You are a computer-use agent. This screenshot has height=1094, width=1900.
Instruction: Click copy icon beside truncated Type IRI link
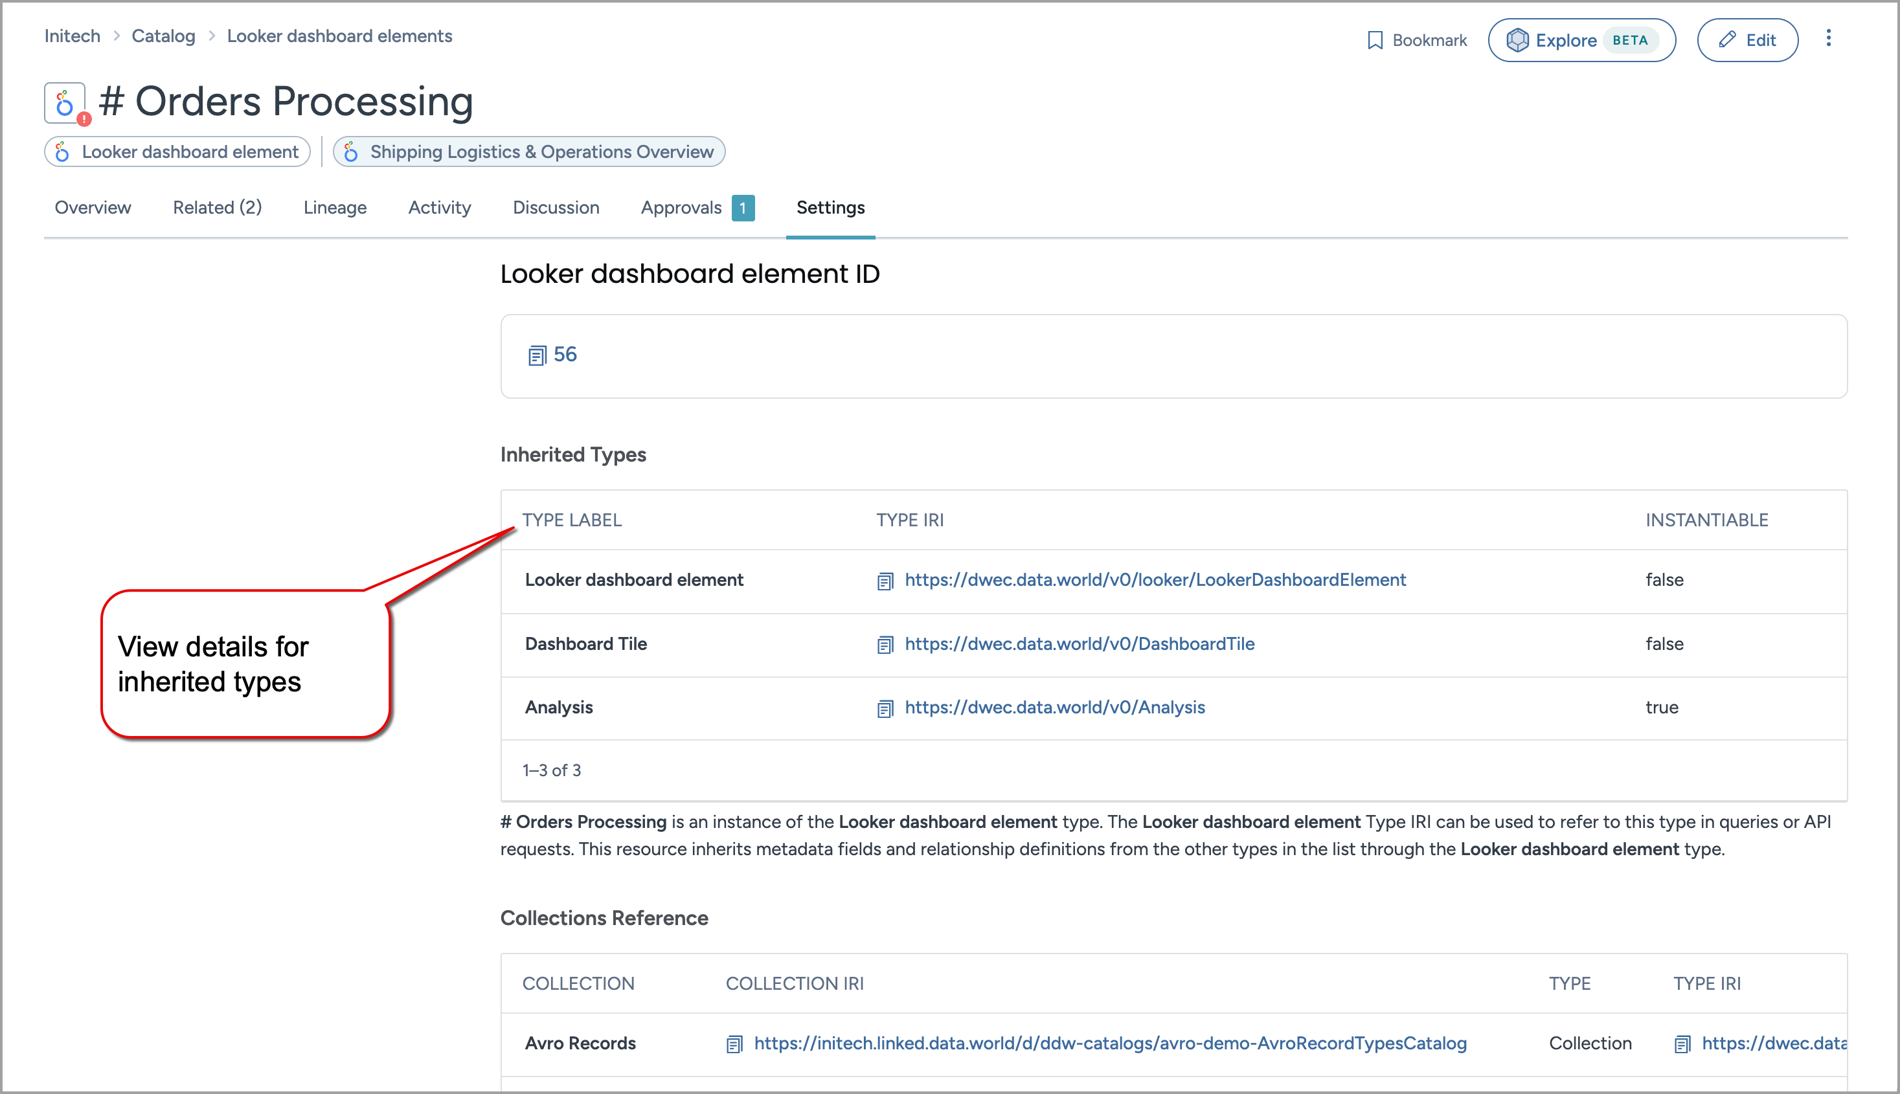pyautogui.click(x=1682, y=1044)
